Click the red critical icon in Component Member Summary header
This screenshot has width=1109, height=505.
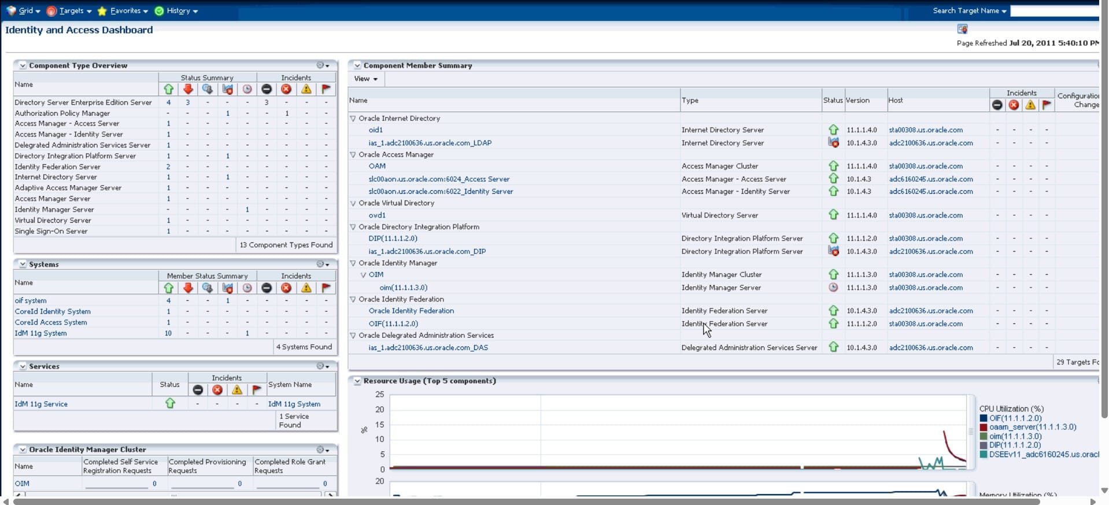coord(1014,105)
